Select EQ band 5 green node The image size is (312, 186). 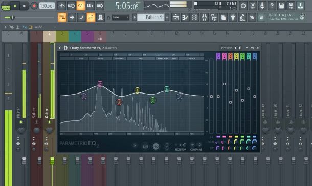point(153,100)
